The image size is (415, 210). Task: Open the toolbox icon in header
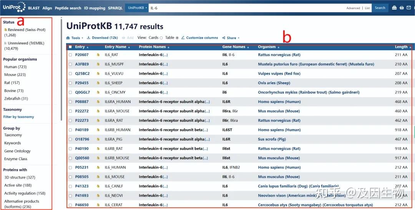394,8
